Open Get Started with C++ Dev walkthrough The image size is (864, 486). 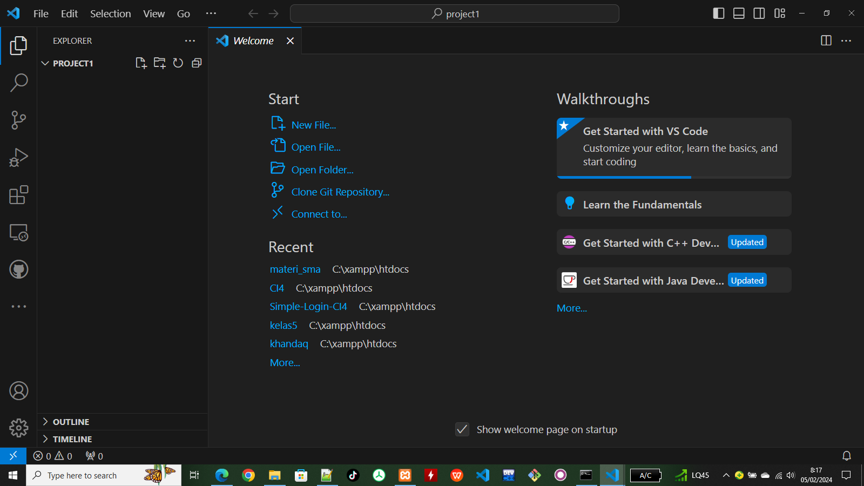pos(674,242)
